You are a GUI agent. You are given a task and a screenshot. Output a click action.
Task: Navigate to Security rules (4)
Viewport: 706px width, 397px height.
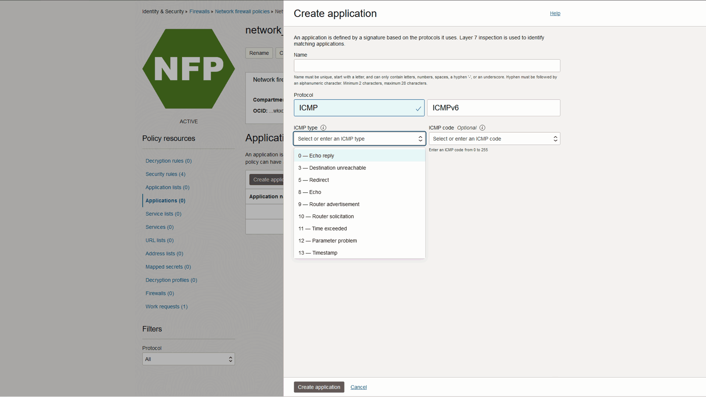[165, 174]
